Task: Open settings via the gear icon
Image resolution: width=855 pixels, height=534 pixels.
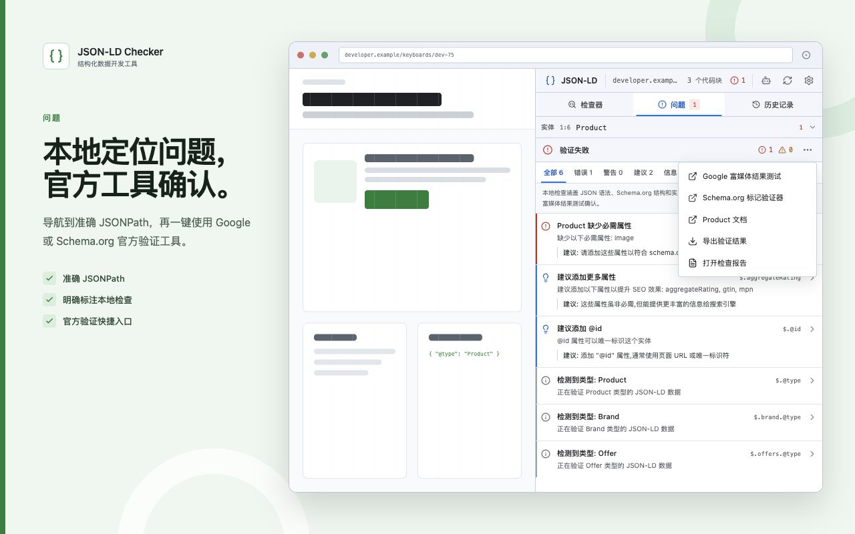Action: point(809,81)
